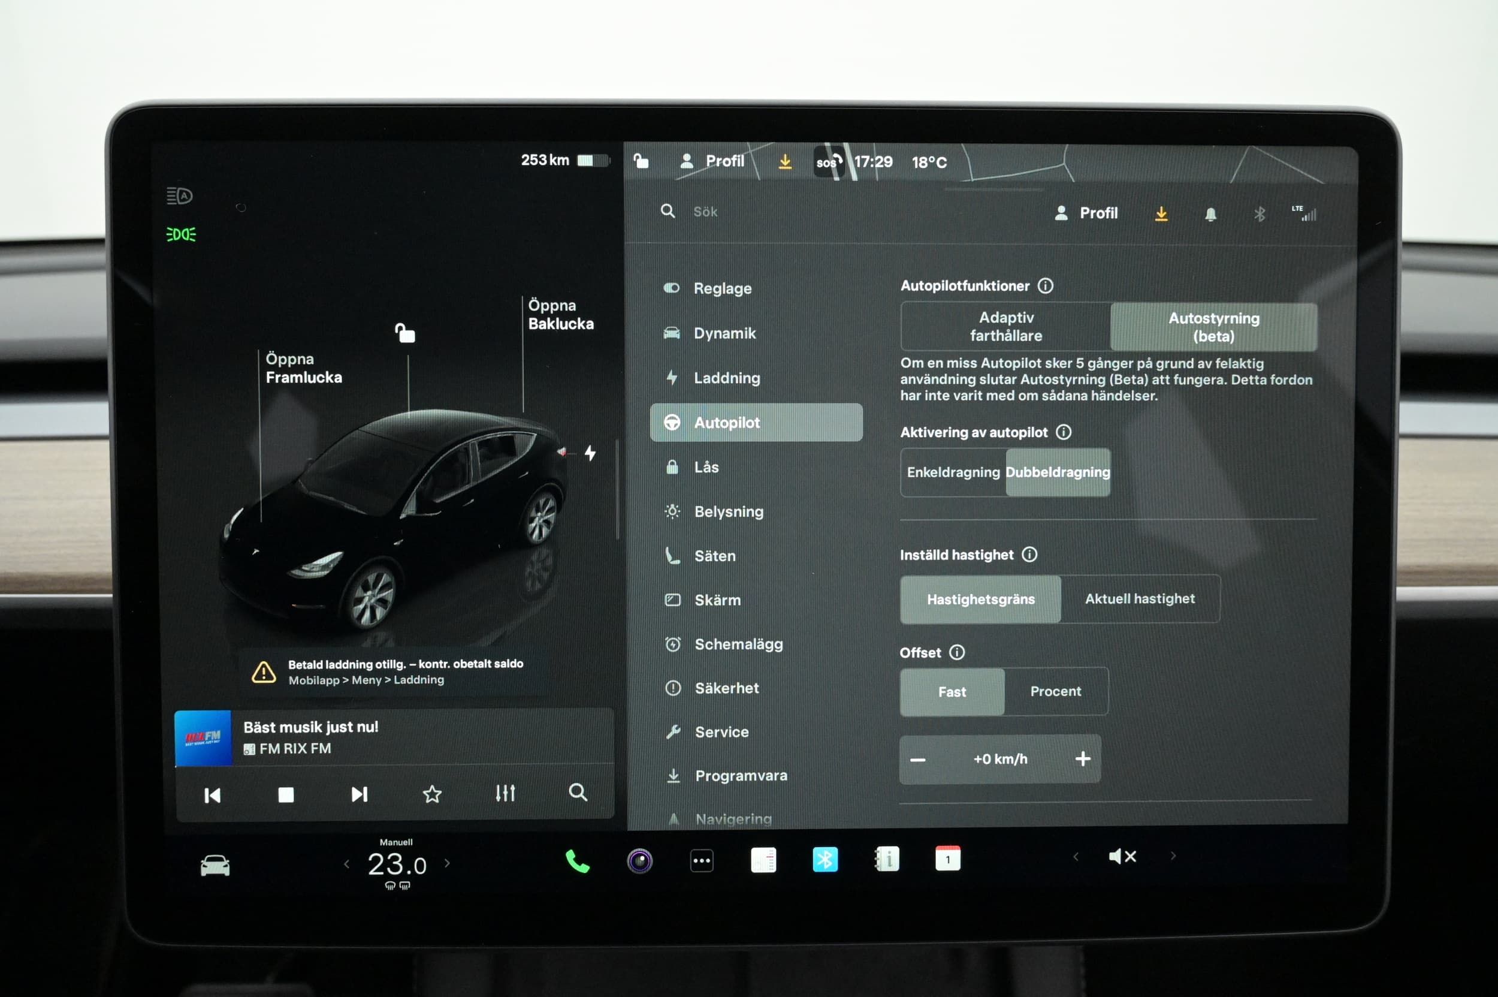Image resolution: width=1498 pixels, height=997 pixels.
Task: Set speed to Hastighetsgräns
Action: (981, 599)
